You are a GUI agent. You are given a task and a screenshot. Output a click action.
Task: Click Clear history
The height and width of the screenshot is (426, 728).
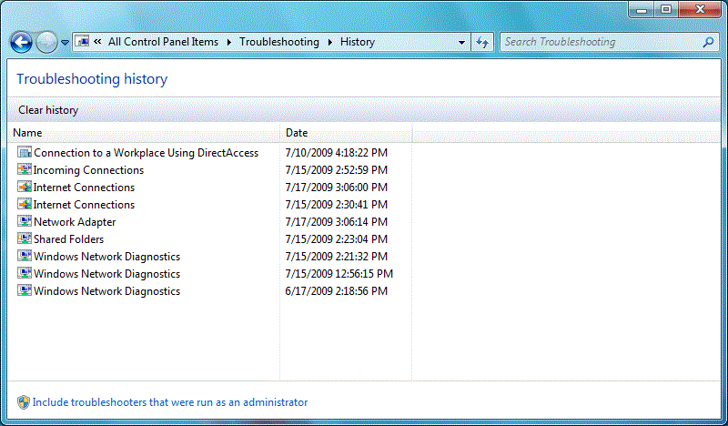(x=48, y=110)
